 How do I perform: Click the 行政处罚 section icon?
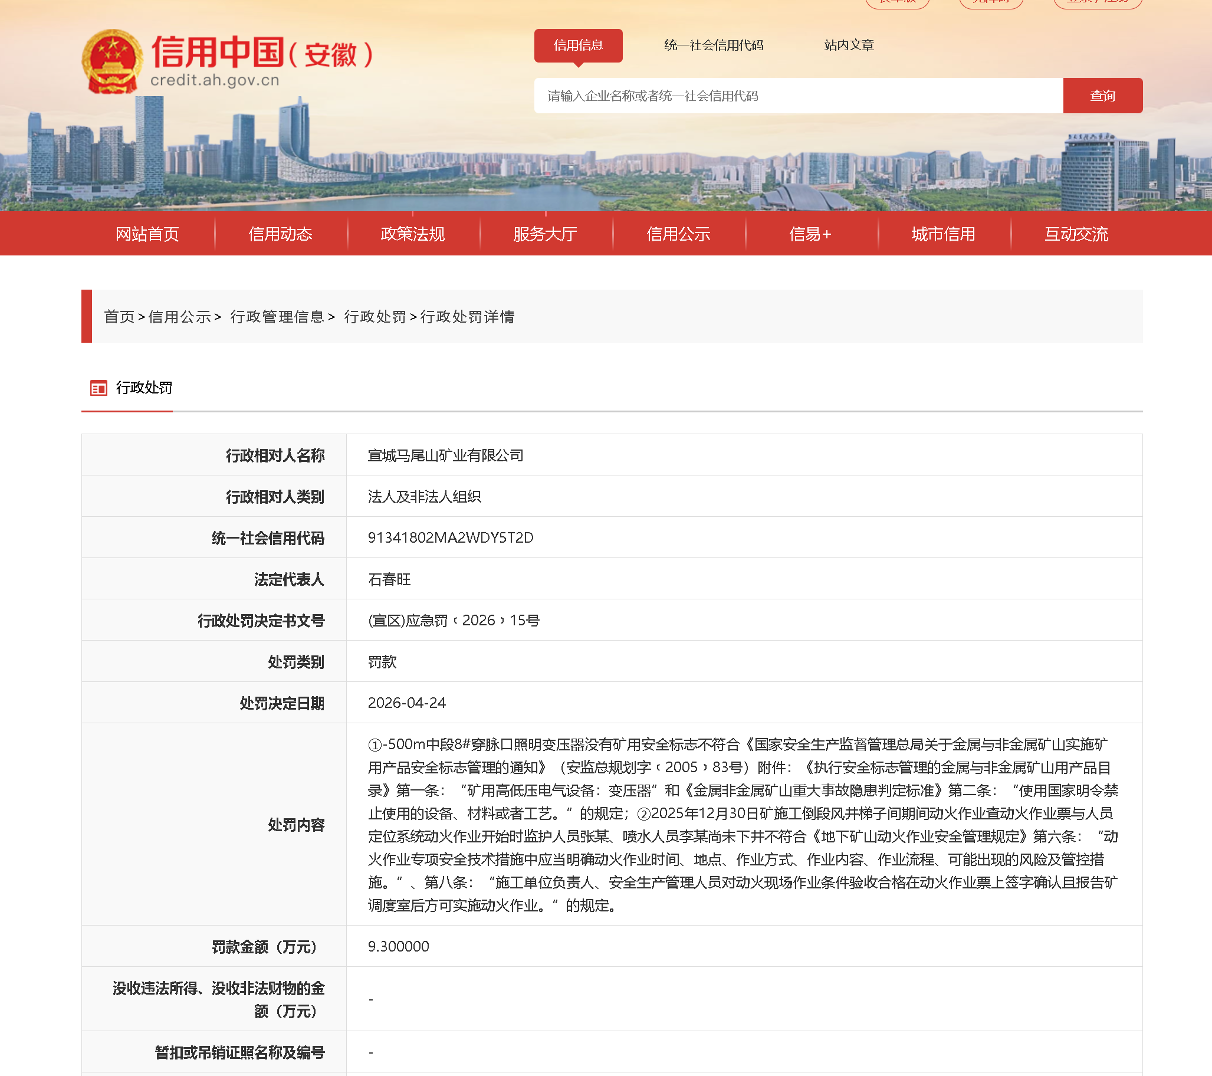tap(98, 388)
